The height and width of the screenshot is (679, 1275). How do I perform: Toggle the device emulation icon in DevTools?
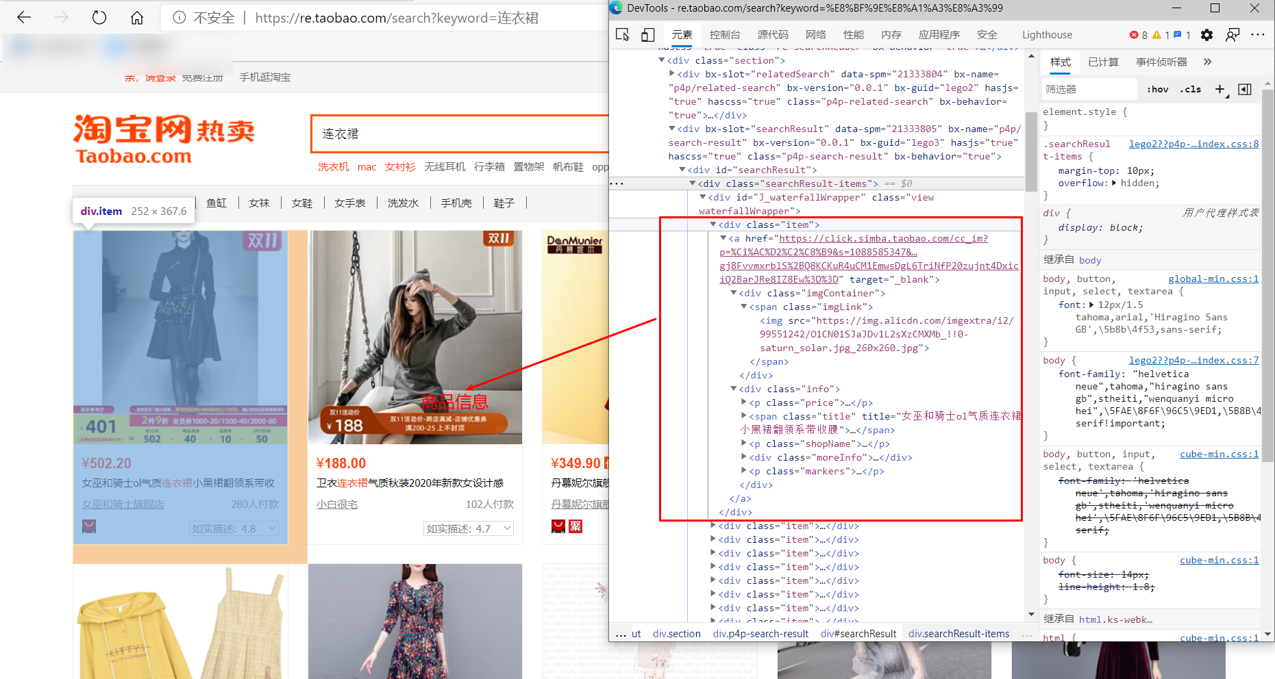647,35
